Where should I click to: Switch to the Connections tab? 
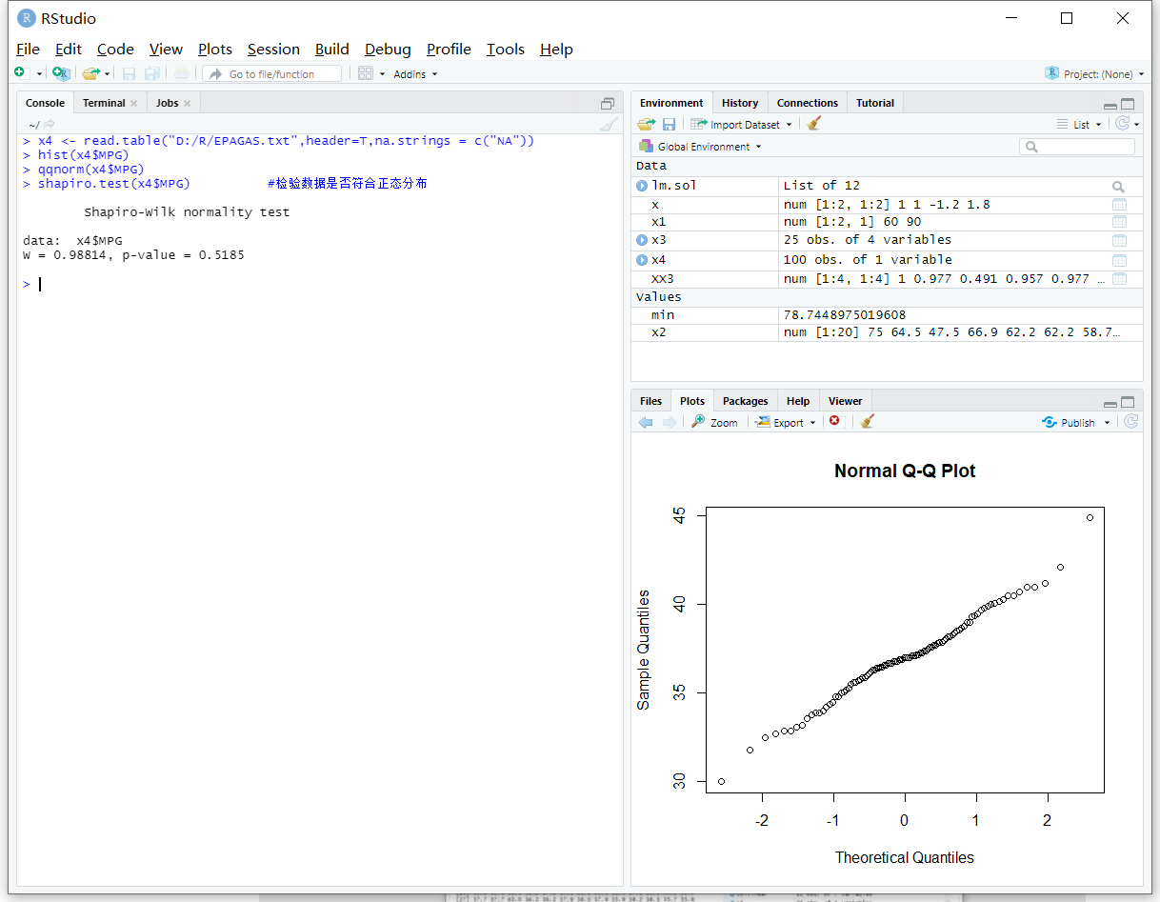pyautogui.click(x=808, y=103)
